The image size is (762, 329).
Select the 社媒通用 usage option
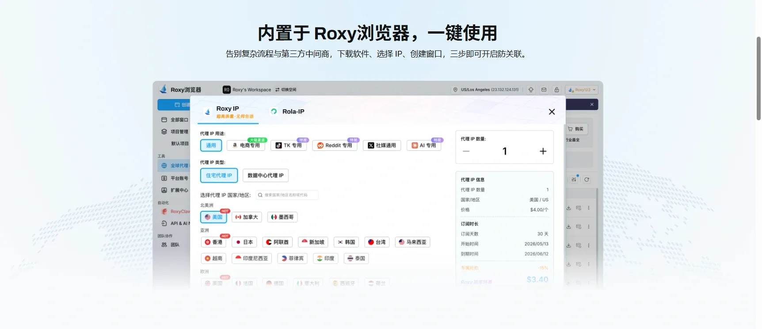coord(382,145)
